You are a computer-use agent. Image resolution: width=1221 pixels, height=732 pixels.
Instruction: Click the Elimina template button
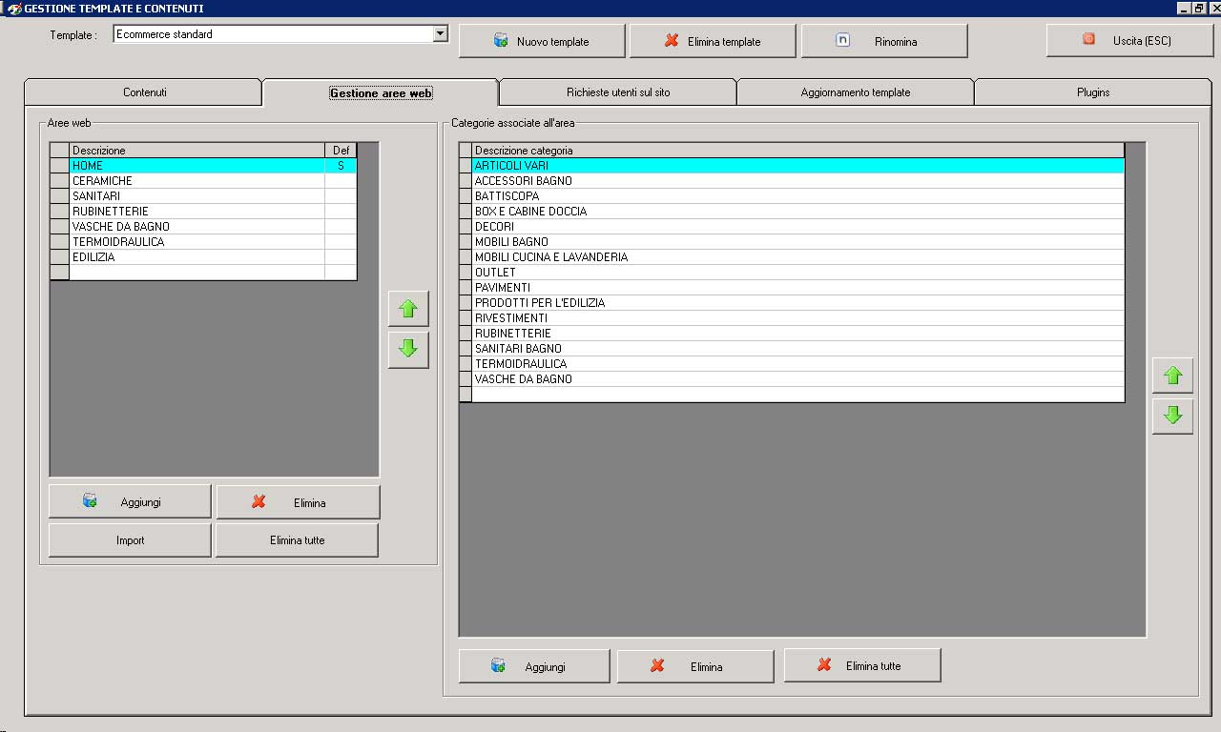(713, 41)
